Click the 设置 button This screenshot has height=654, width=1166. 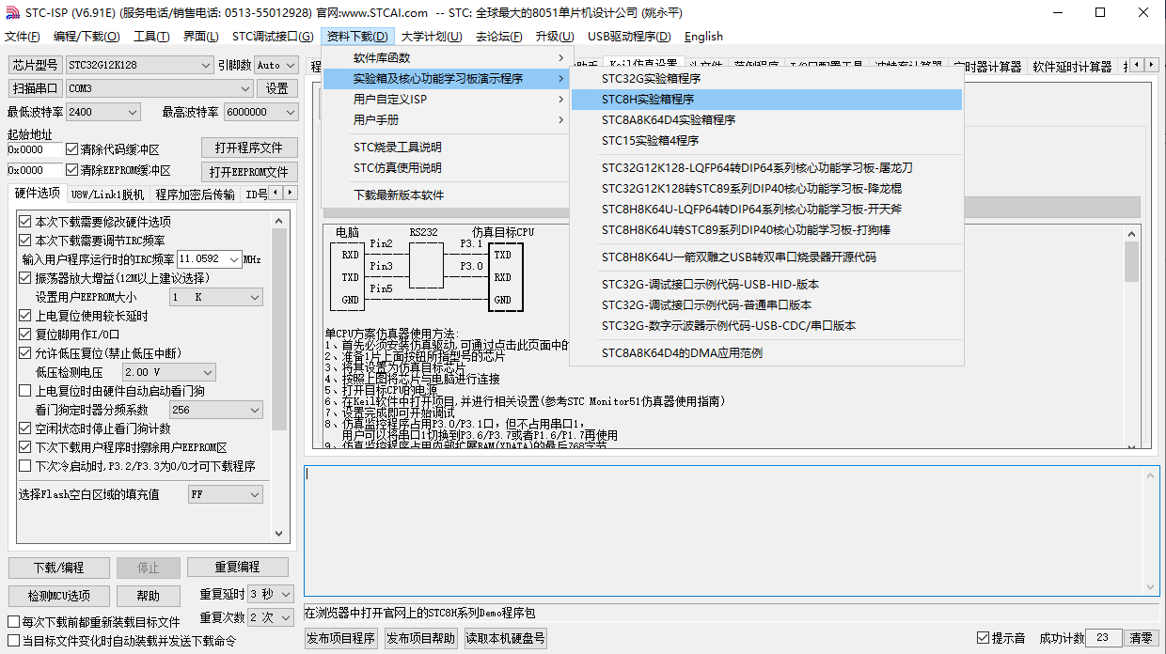click(276, 88)
